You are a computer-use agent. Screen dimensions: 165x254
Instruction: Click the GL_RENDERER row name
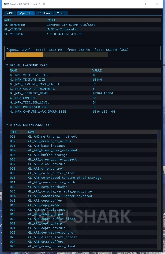15,25
